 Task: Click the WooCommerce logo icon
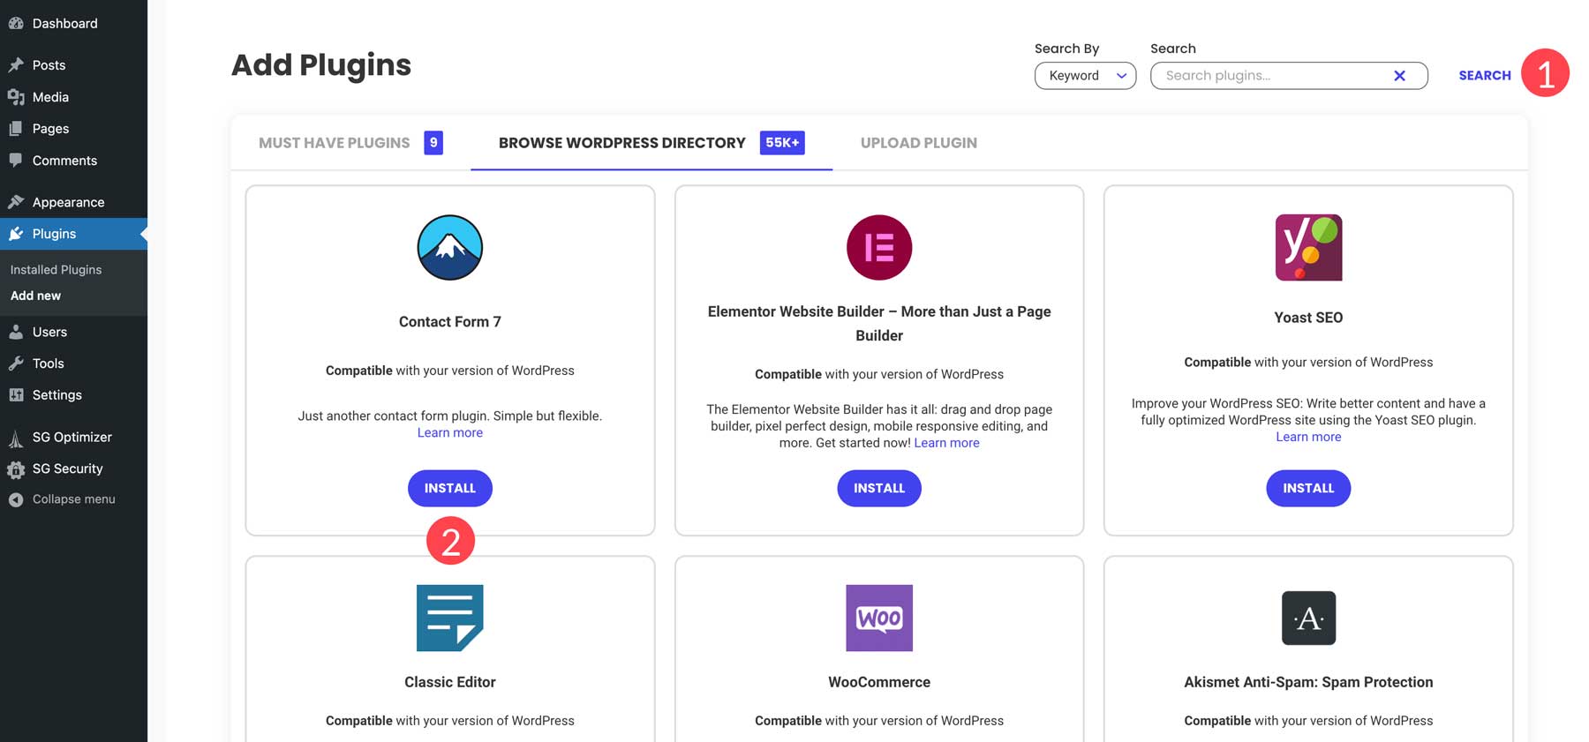pos(878,618)
